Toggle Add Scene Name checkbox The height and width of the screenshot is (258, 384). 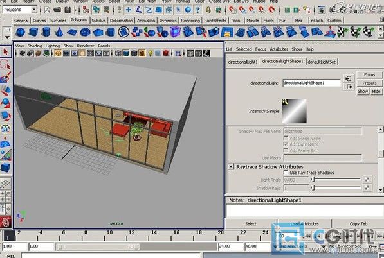coord(286,138)
